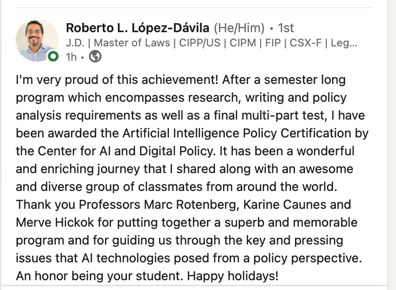Click the globe public visibility icon

95,56
